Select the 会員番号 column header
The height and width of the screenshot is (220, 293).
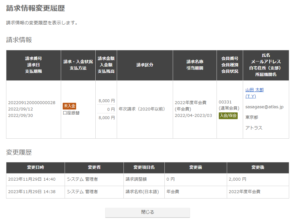tap(230, 65)
